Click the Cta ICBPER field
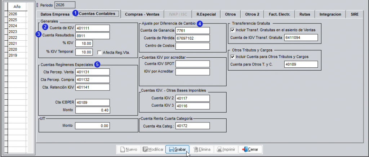Image resolution: width=369 pixels, height=157 pixels. (93, 103)
